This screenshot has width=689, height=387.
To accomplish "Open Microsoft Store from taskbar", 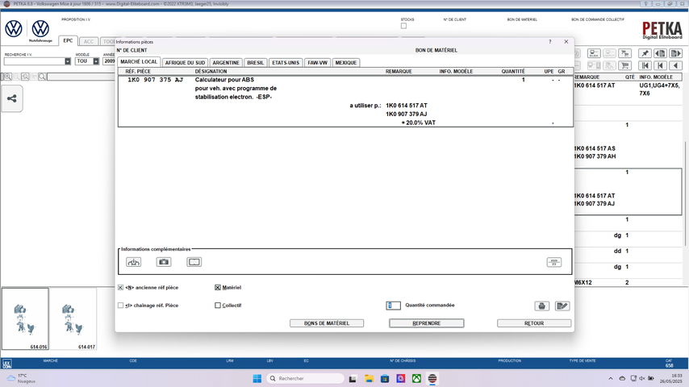I will (385, 378).
